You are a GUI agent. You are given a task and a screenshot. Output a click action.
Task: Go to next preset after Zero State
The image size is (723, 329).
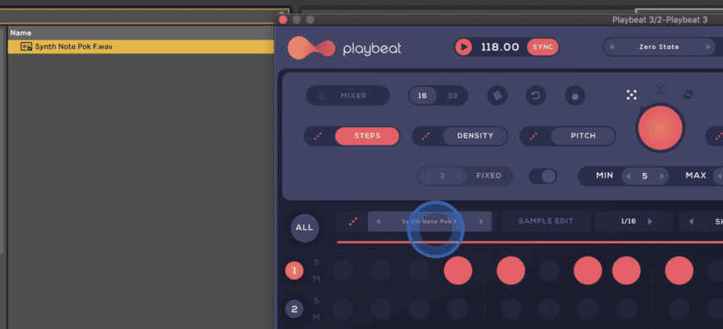point(709,47)
